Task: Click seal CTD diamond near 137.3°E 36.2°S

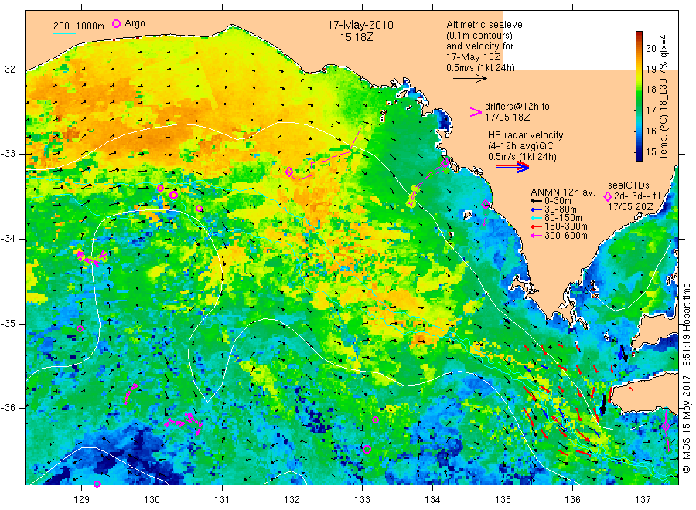Action: [x=666, y=427]
